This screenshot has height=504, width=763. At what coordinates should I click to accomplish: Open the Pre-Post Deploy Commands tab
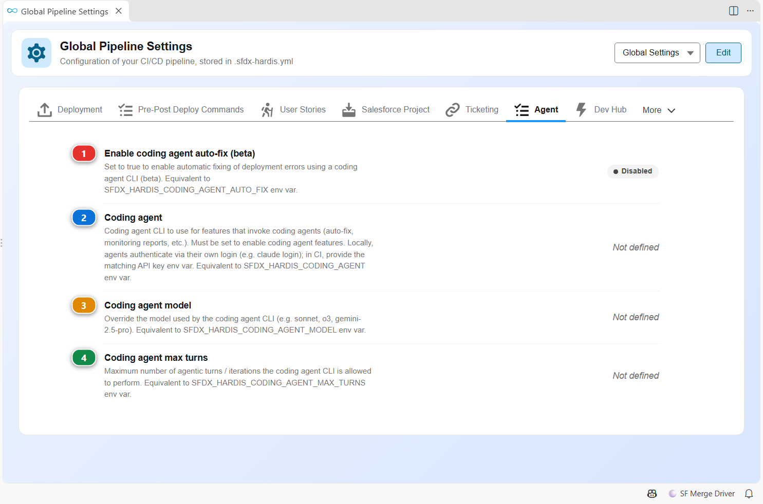[181, 110]
